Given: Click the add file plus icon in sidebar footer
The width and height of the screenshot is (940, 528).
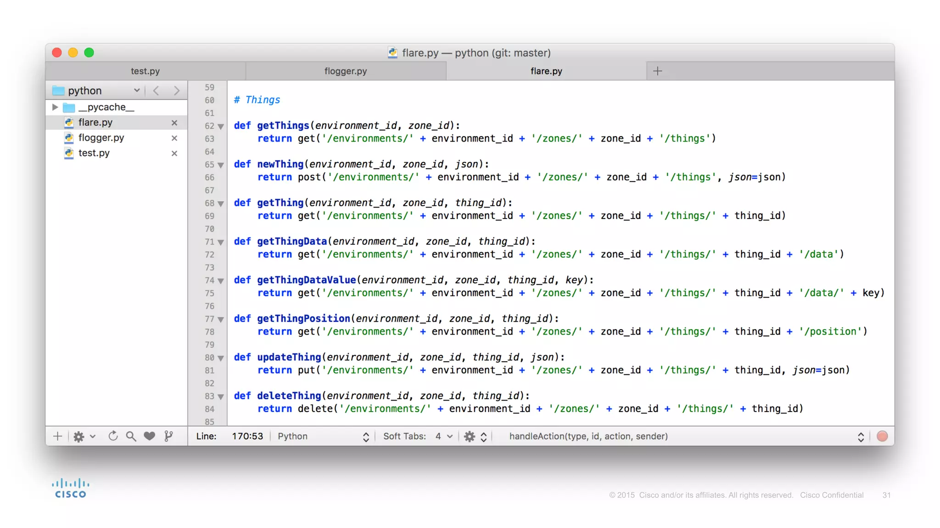Looking at the screenshot, I should (57, 436).
